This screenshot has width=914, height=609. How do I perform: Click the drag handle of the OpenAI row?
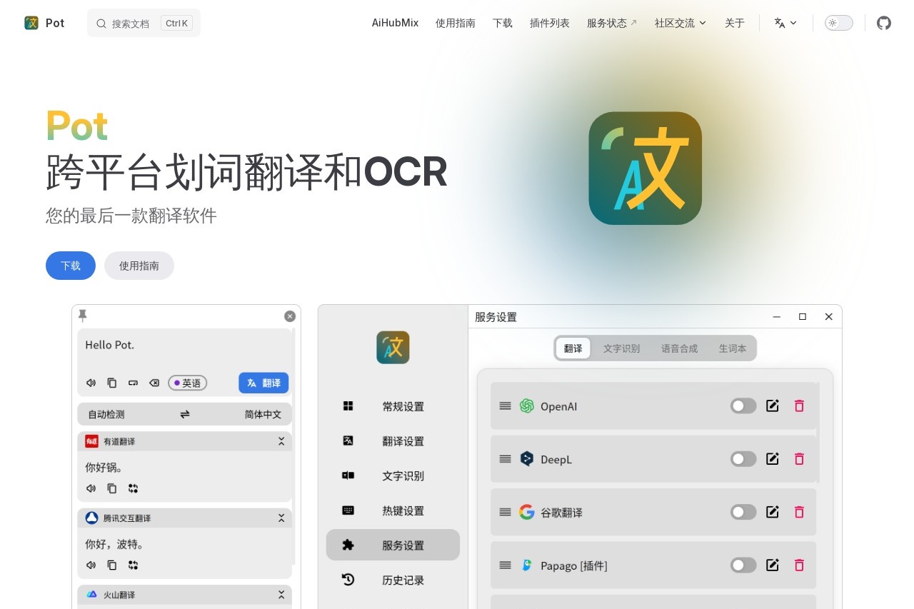(505, 406)
